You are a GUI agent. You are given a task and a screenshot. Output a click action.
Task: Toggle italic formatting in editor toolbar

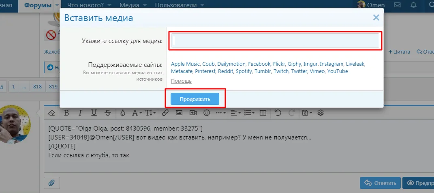[x=80, y=113]
